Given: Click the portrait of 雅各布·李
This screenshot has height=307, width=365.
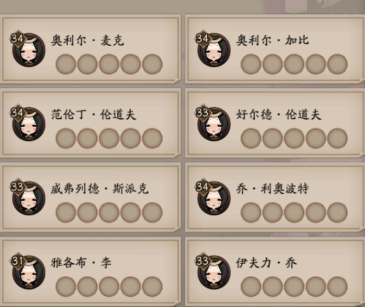Looking at the screenshot, I should (29, 272).
